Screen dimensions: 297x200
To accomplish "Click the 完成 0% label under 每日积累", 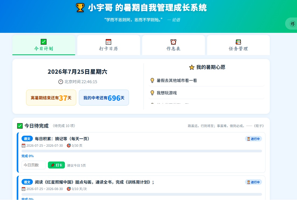I will (x=28, y=156).
